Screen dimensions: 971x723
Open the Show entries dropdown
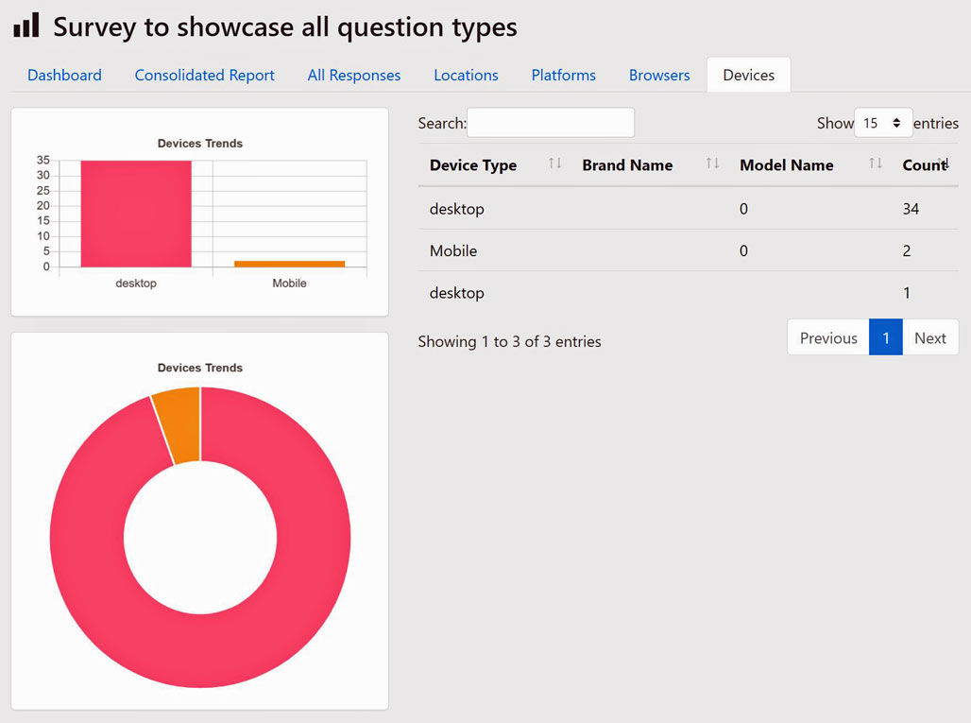(882, 122)
